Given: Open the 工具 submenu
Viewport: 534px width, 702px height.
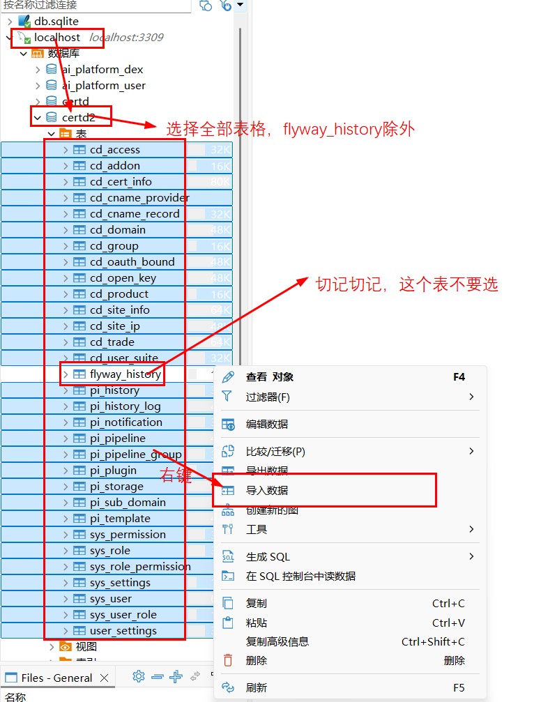Looking at the screenshot, I should pos(257,529).
